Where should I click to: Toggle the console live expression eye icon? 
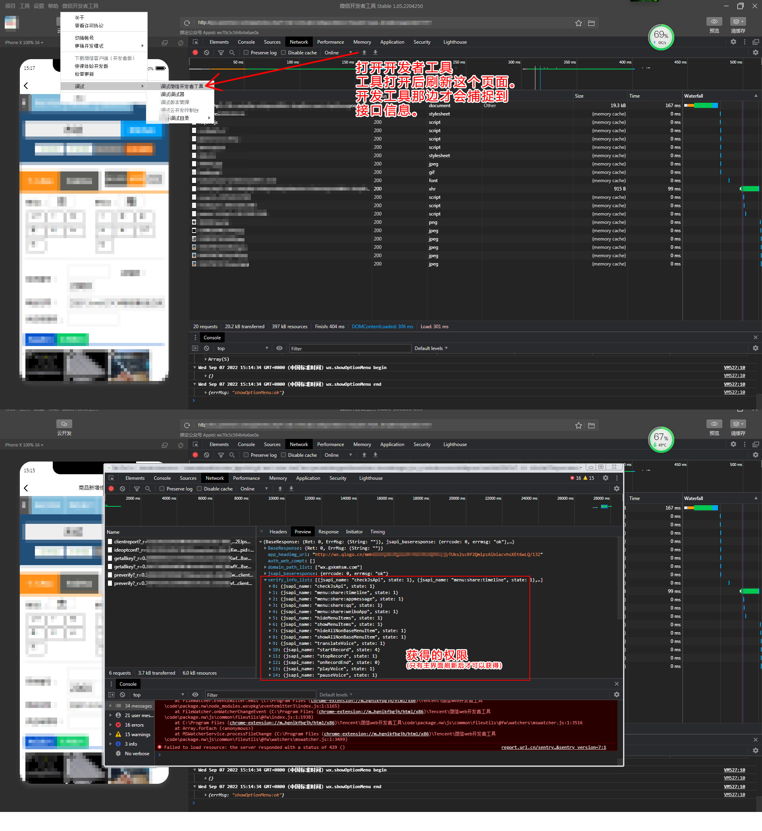tap(279, 348)
